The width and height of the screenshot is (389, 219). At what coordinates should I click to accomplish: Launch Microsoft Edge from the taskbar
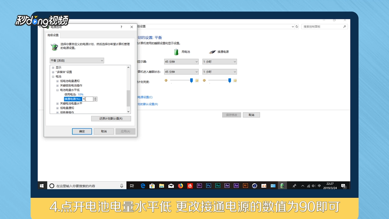(143, 186)
